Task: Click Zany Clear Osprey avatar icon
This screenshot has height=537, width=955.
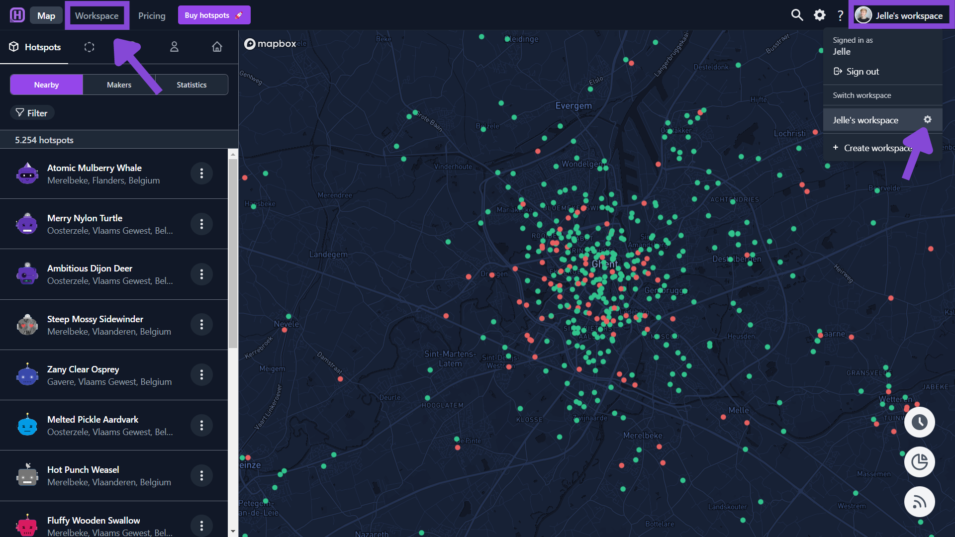Action: pos(27,375)
